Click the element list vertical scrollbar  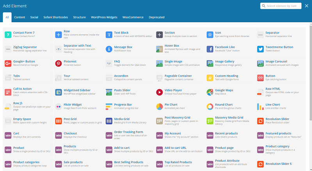tap(311, 73)
